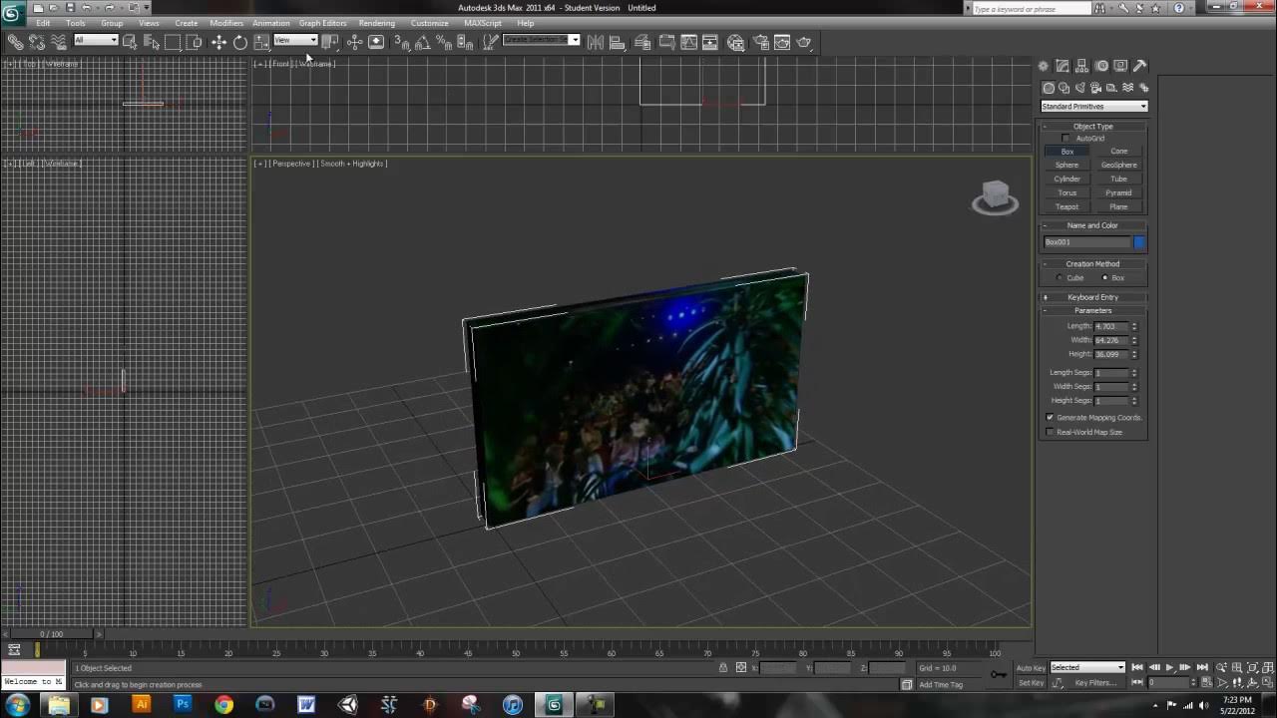Open the Modifiers menu
Viewport: 1277px width, 718px height.
tap(226, 23)
